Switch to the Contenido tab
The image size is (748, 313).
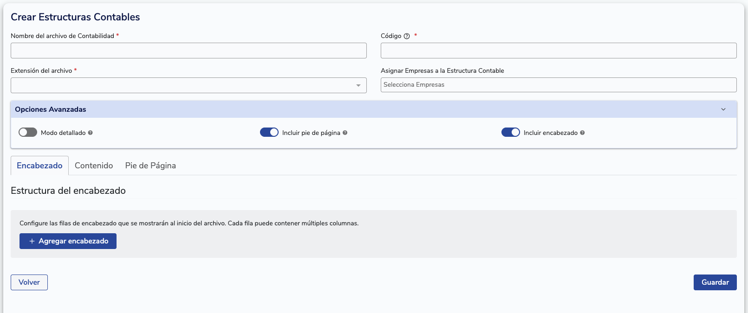click(93, 166)
